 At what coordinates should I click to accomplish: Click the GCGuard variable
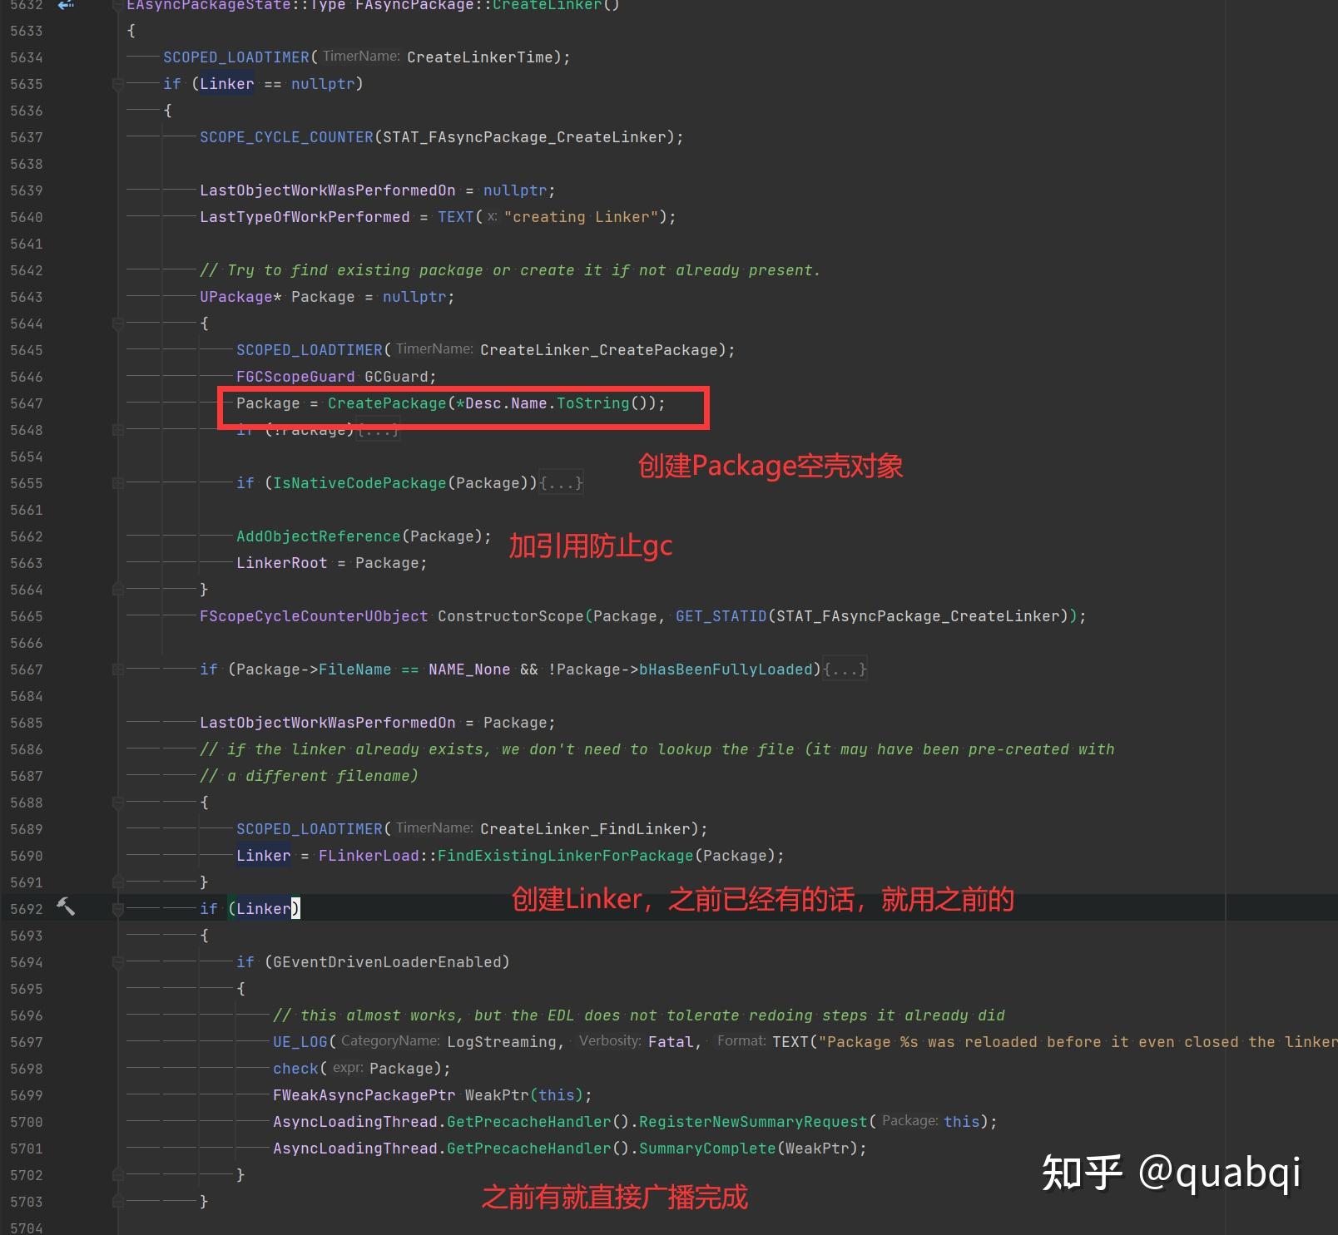tap(396, 377)
